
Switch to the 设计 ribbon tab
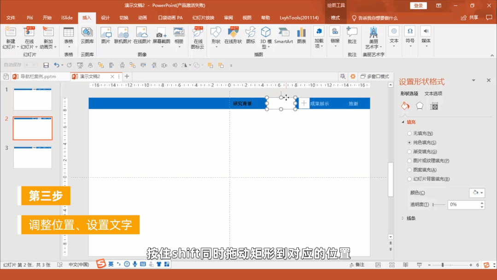[105, 18]
